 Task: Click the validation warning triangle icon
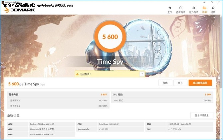click(77, 74)
